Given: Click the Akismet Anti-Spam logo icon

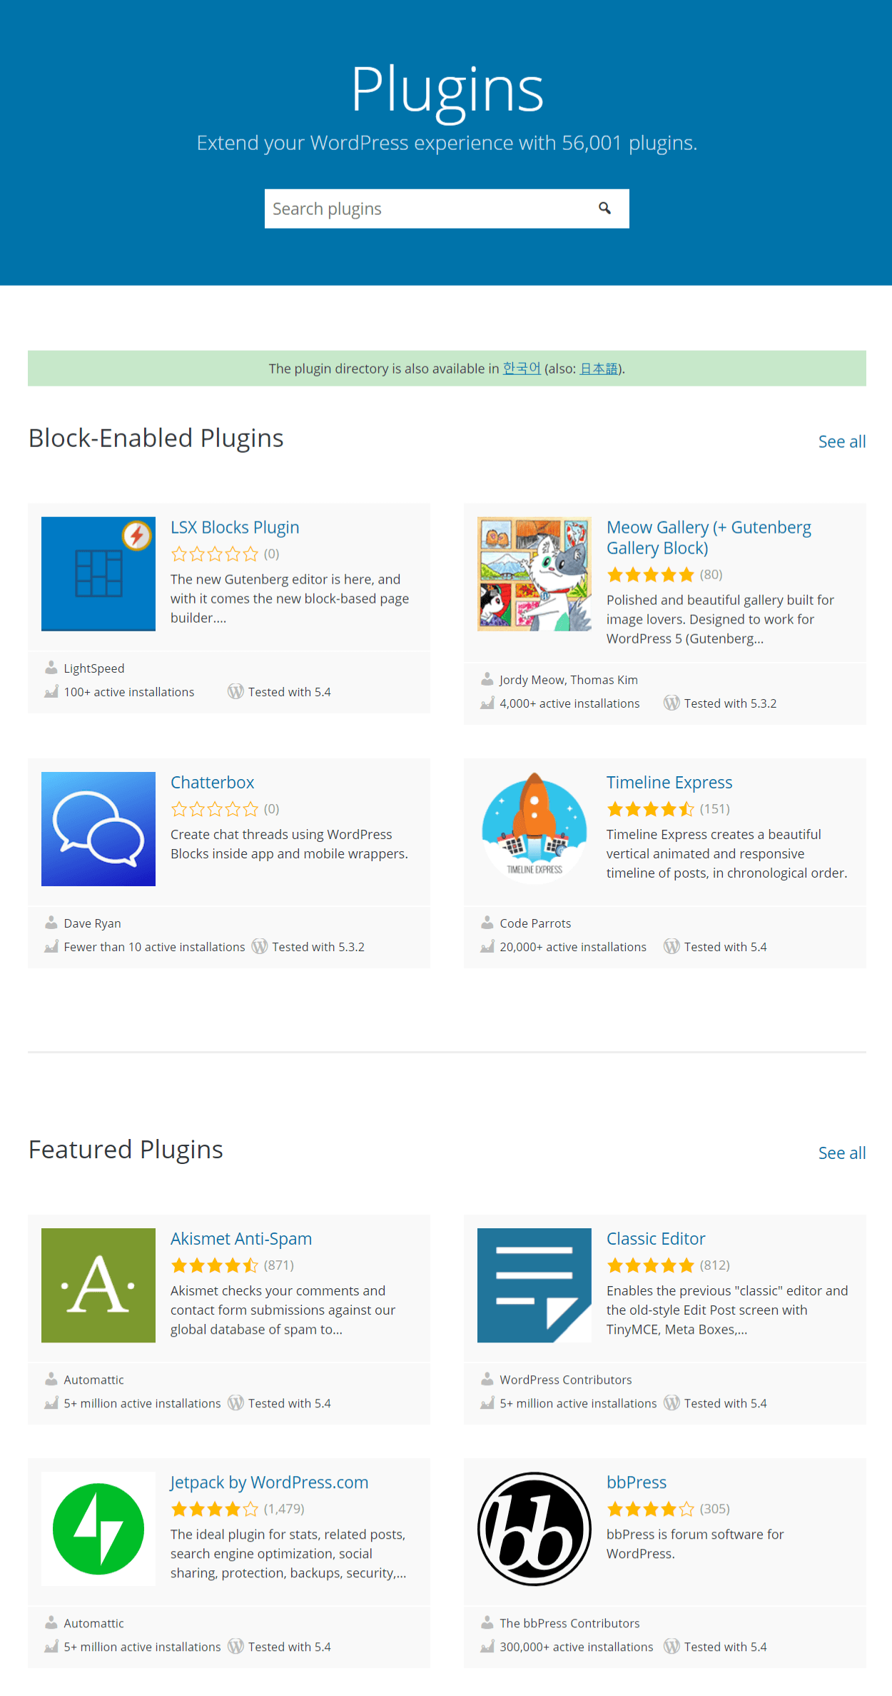Looking at the screenshot, I should pos(98,1285).
